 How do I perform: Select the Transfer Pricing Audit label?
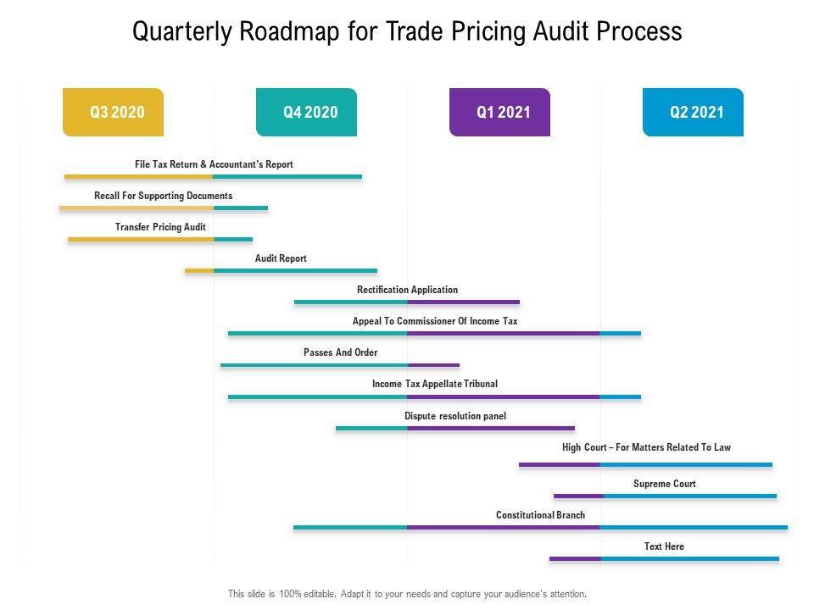coord(160,227)
